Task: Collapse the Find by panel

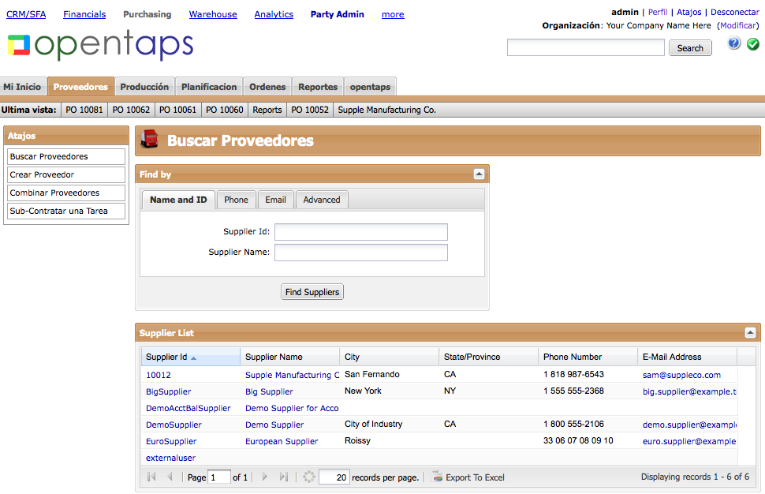Action: (x=479, y=174)
